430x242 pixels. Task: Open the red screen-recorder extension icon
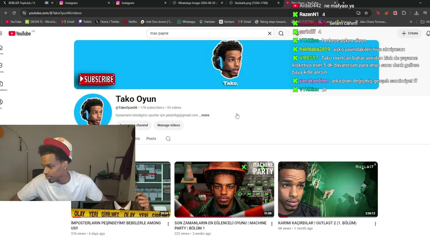[x=395, y=13]
